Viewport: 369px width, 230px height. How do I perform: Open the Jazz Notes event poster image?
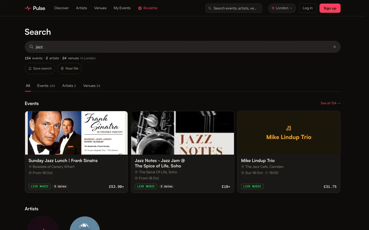183,133
